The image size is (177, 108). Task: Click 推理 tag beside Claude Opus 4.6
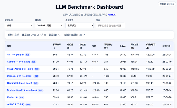(x=37, y=69)
